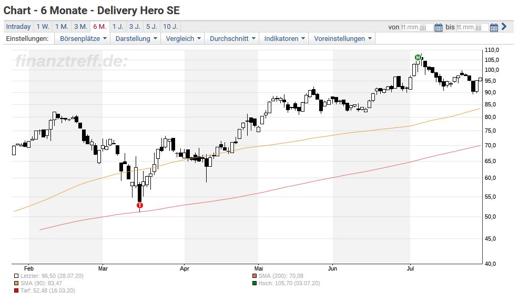Select the 6 M. range tab
This screenshot has height=302, width=519.
tap(99, 26)
